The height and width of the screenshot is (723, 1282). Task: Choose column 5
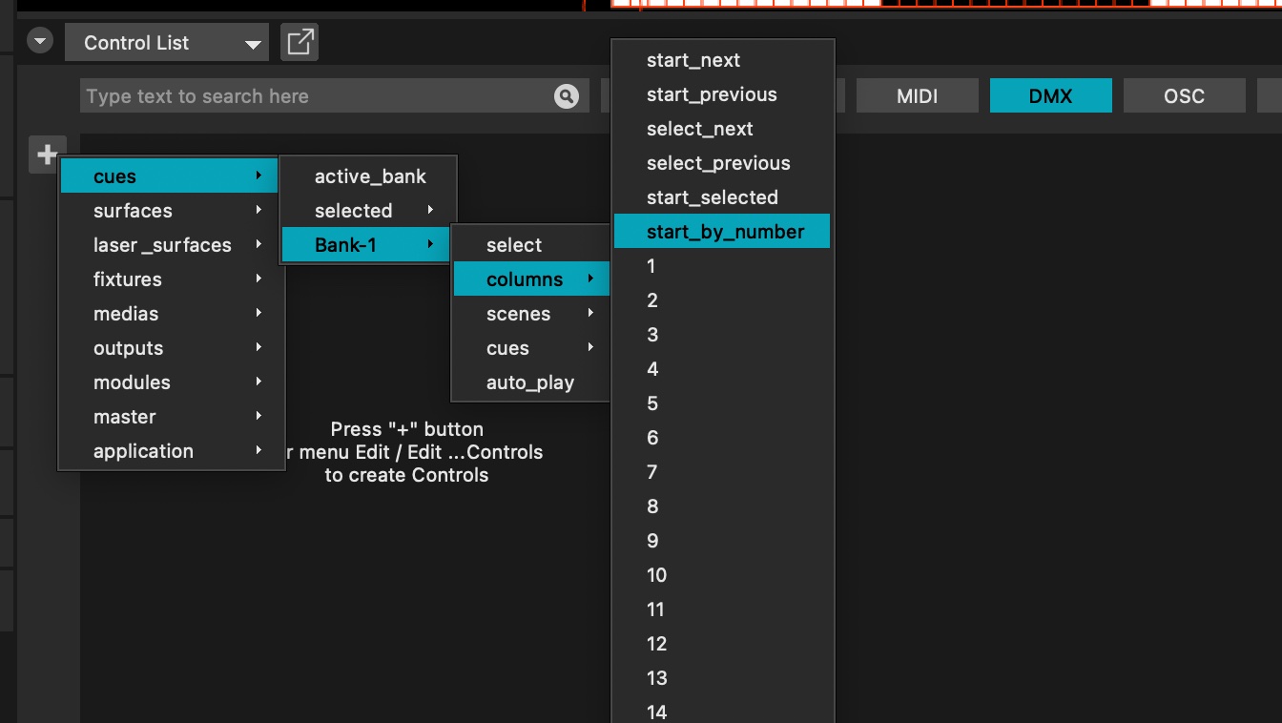click(722, 403)
